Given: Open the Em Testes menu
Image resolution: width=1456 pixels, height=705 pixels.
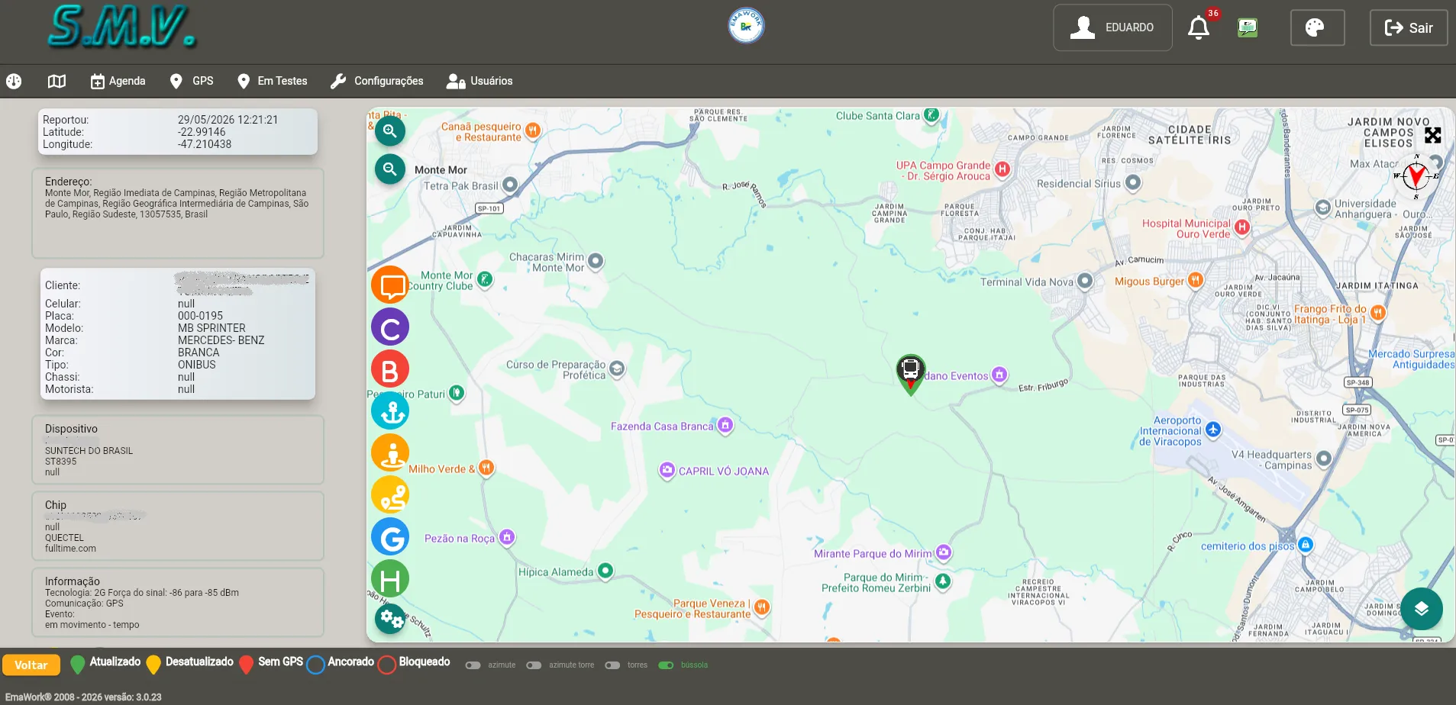Looking at the screenshot, I should (272, 81).
